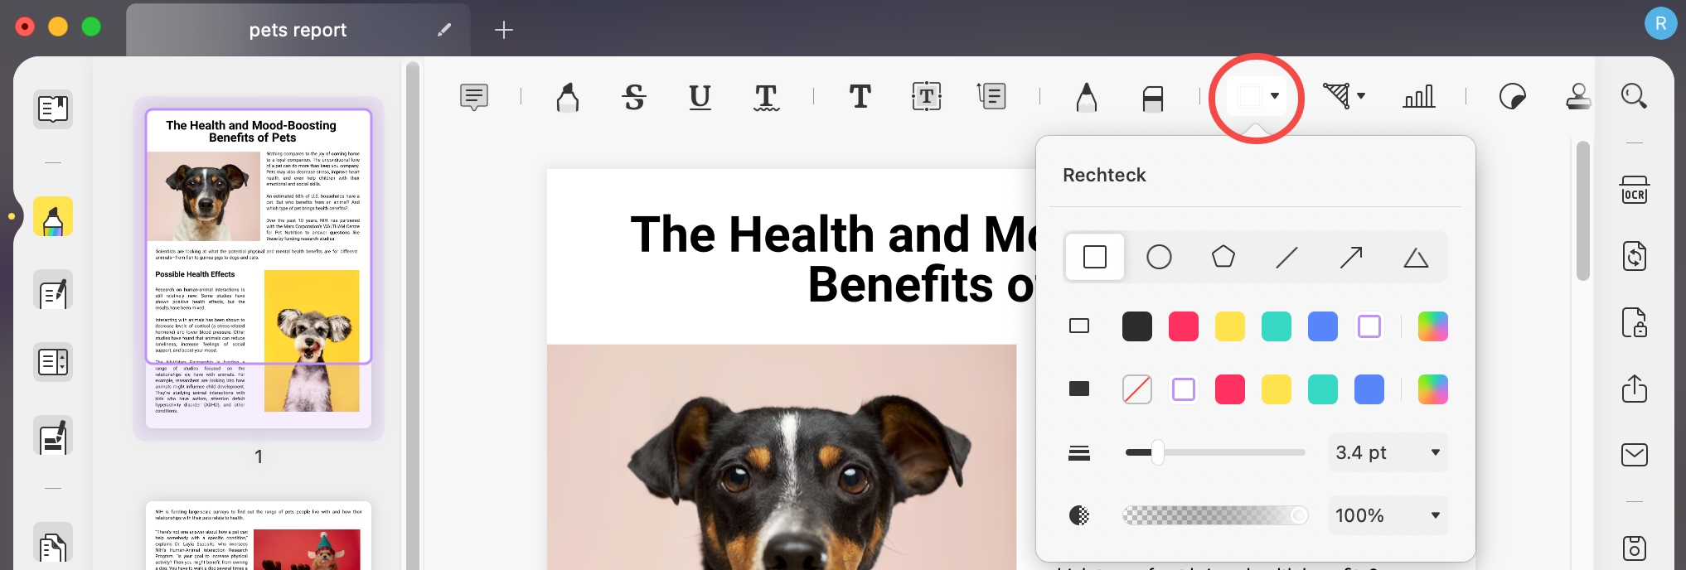Viewport: 1686px width, 570px height.
Task: Open the 100% opacity dropdown
Action: (x=1388, y=515)
